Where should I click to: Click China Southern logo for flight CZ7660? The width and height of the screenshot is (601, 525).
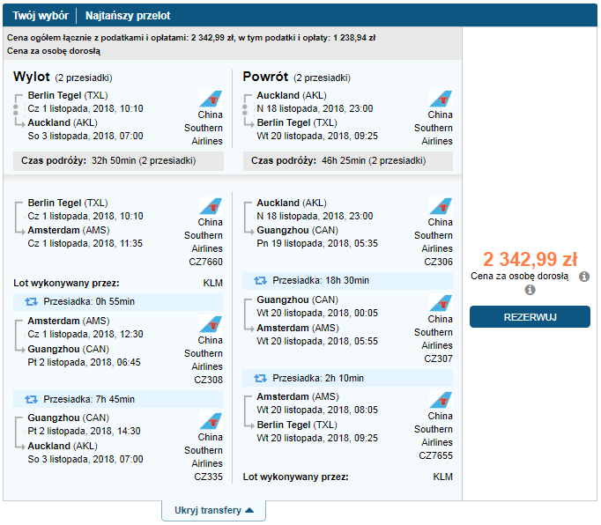pyautogui.click(x=211, y=206)
